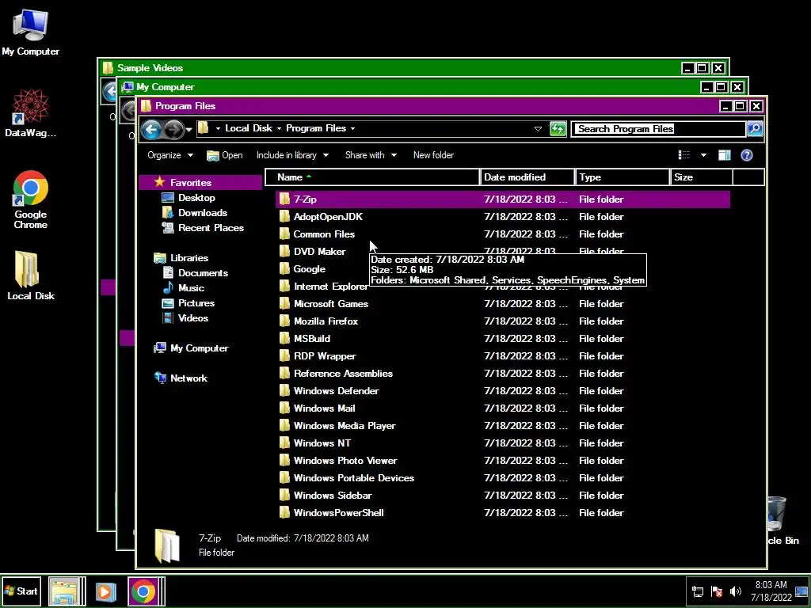Open Google Chrome desktop shortcut
The width and height of the screenshot is (811, 608).
(31, 199)
